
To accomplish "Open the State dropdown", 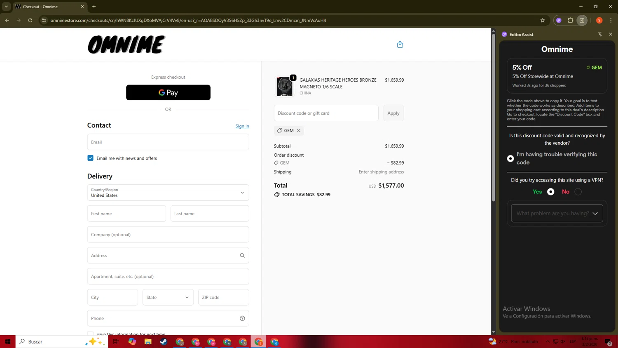I will click(x=168, y=297).
